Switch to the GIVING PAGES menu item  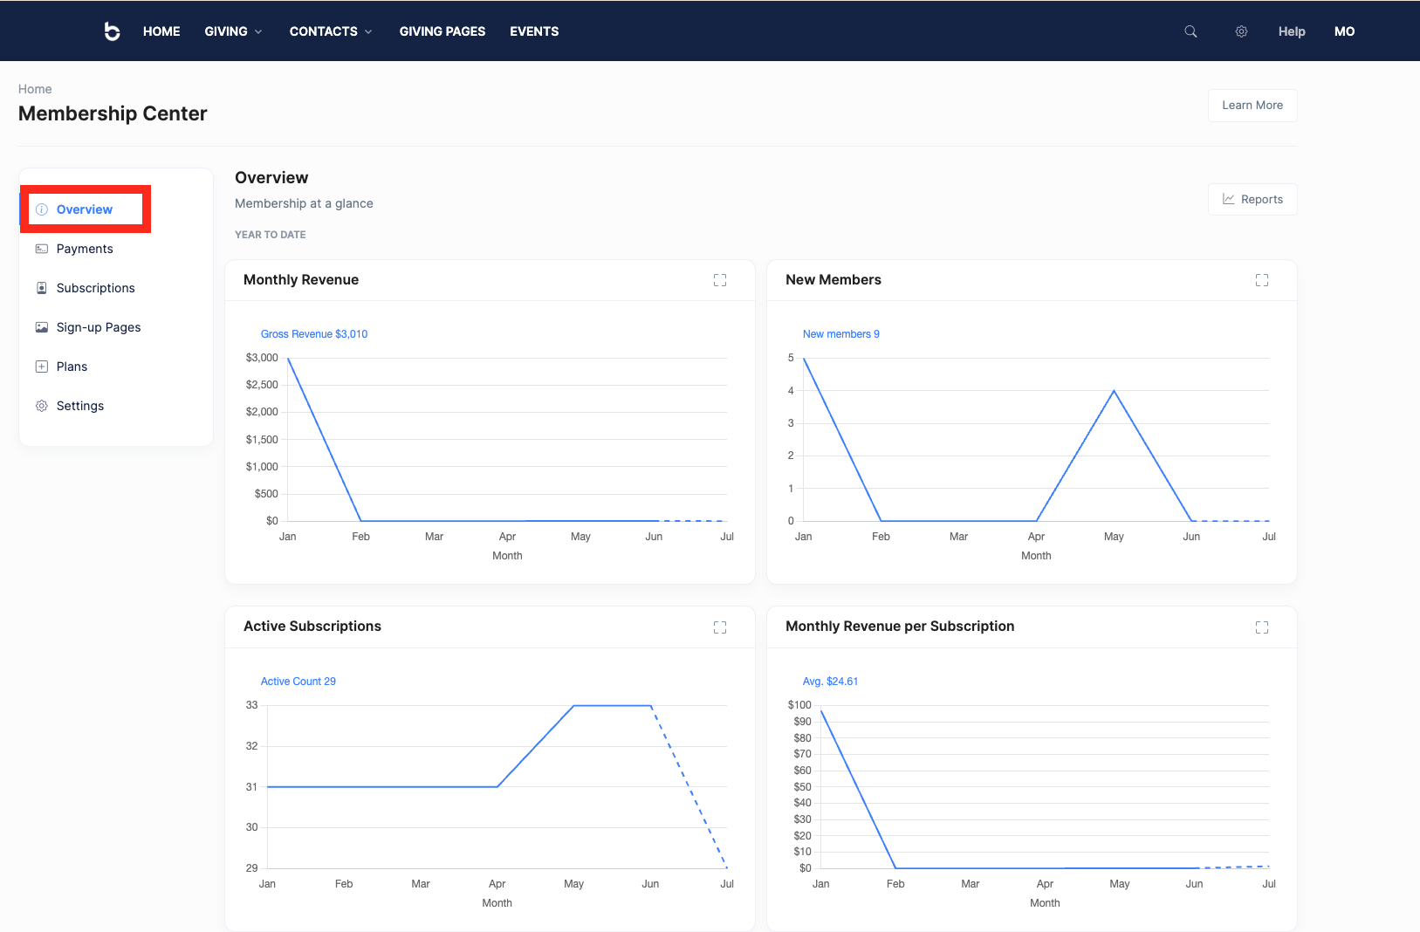pyautogui.click(x=442, y=31)
